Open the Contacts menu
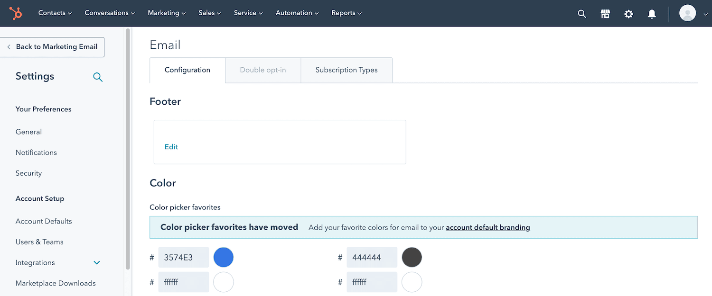The width and height of the screenshot is (712, 296). click(x=55, y=13)
